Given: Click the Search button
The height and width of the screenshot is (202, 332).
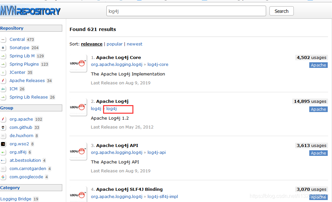Looking at the screenshot, I should coord(281,11).
